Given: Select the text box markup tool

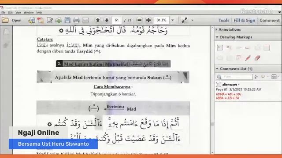Looking at the screenshot, I should click(219, 47).
